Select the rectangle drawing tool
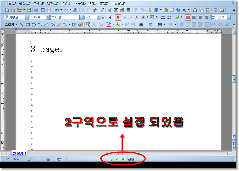This screenshot has width=239, height=171. tap(28, 25)
